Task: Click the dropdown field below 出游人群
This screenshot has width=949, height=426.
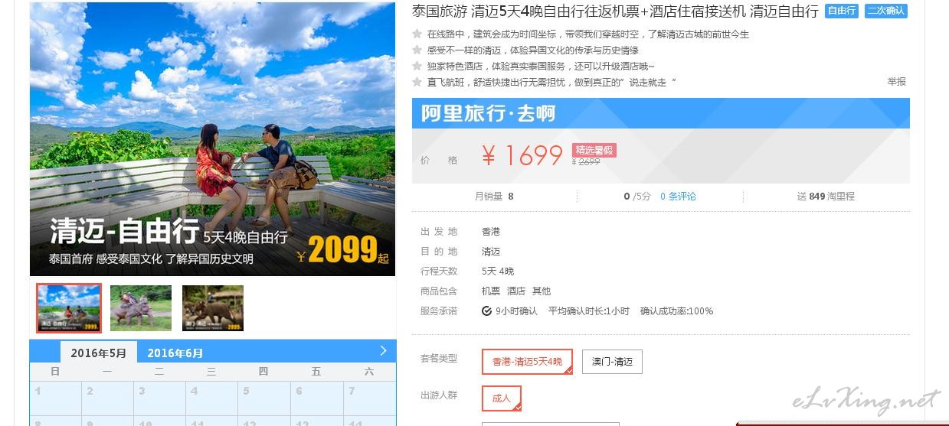Action: pyautogui.click(x=550, y=423)
